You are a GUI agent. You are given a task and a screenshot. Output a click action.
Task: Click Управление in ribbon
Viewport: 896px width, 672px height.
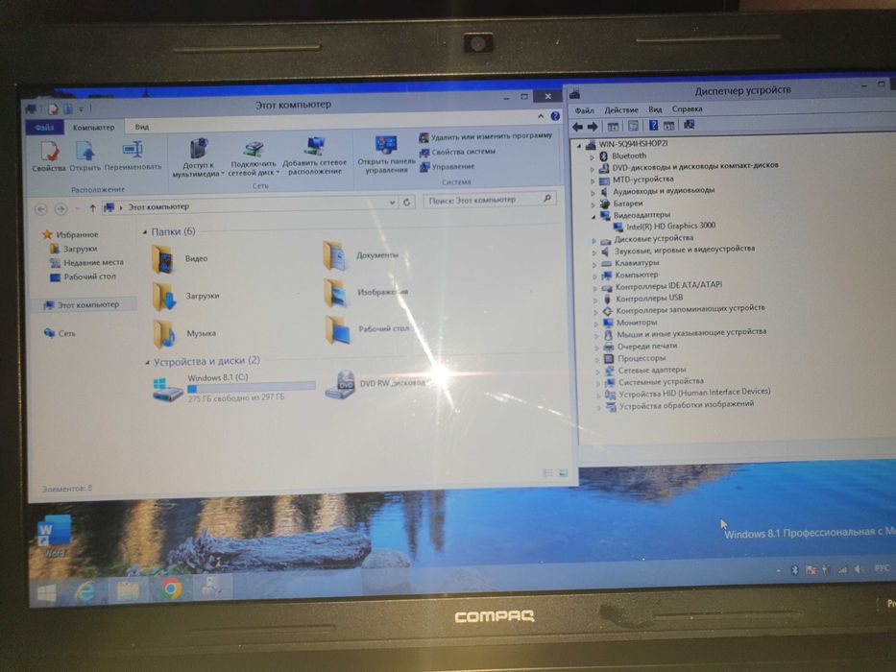pyautogui.click(x=447, y=167)
